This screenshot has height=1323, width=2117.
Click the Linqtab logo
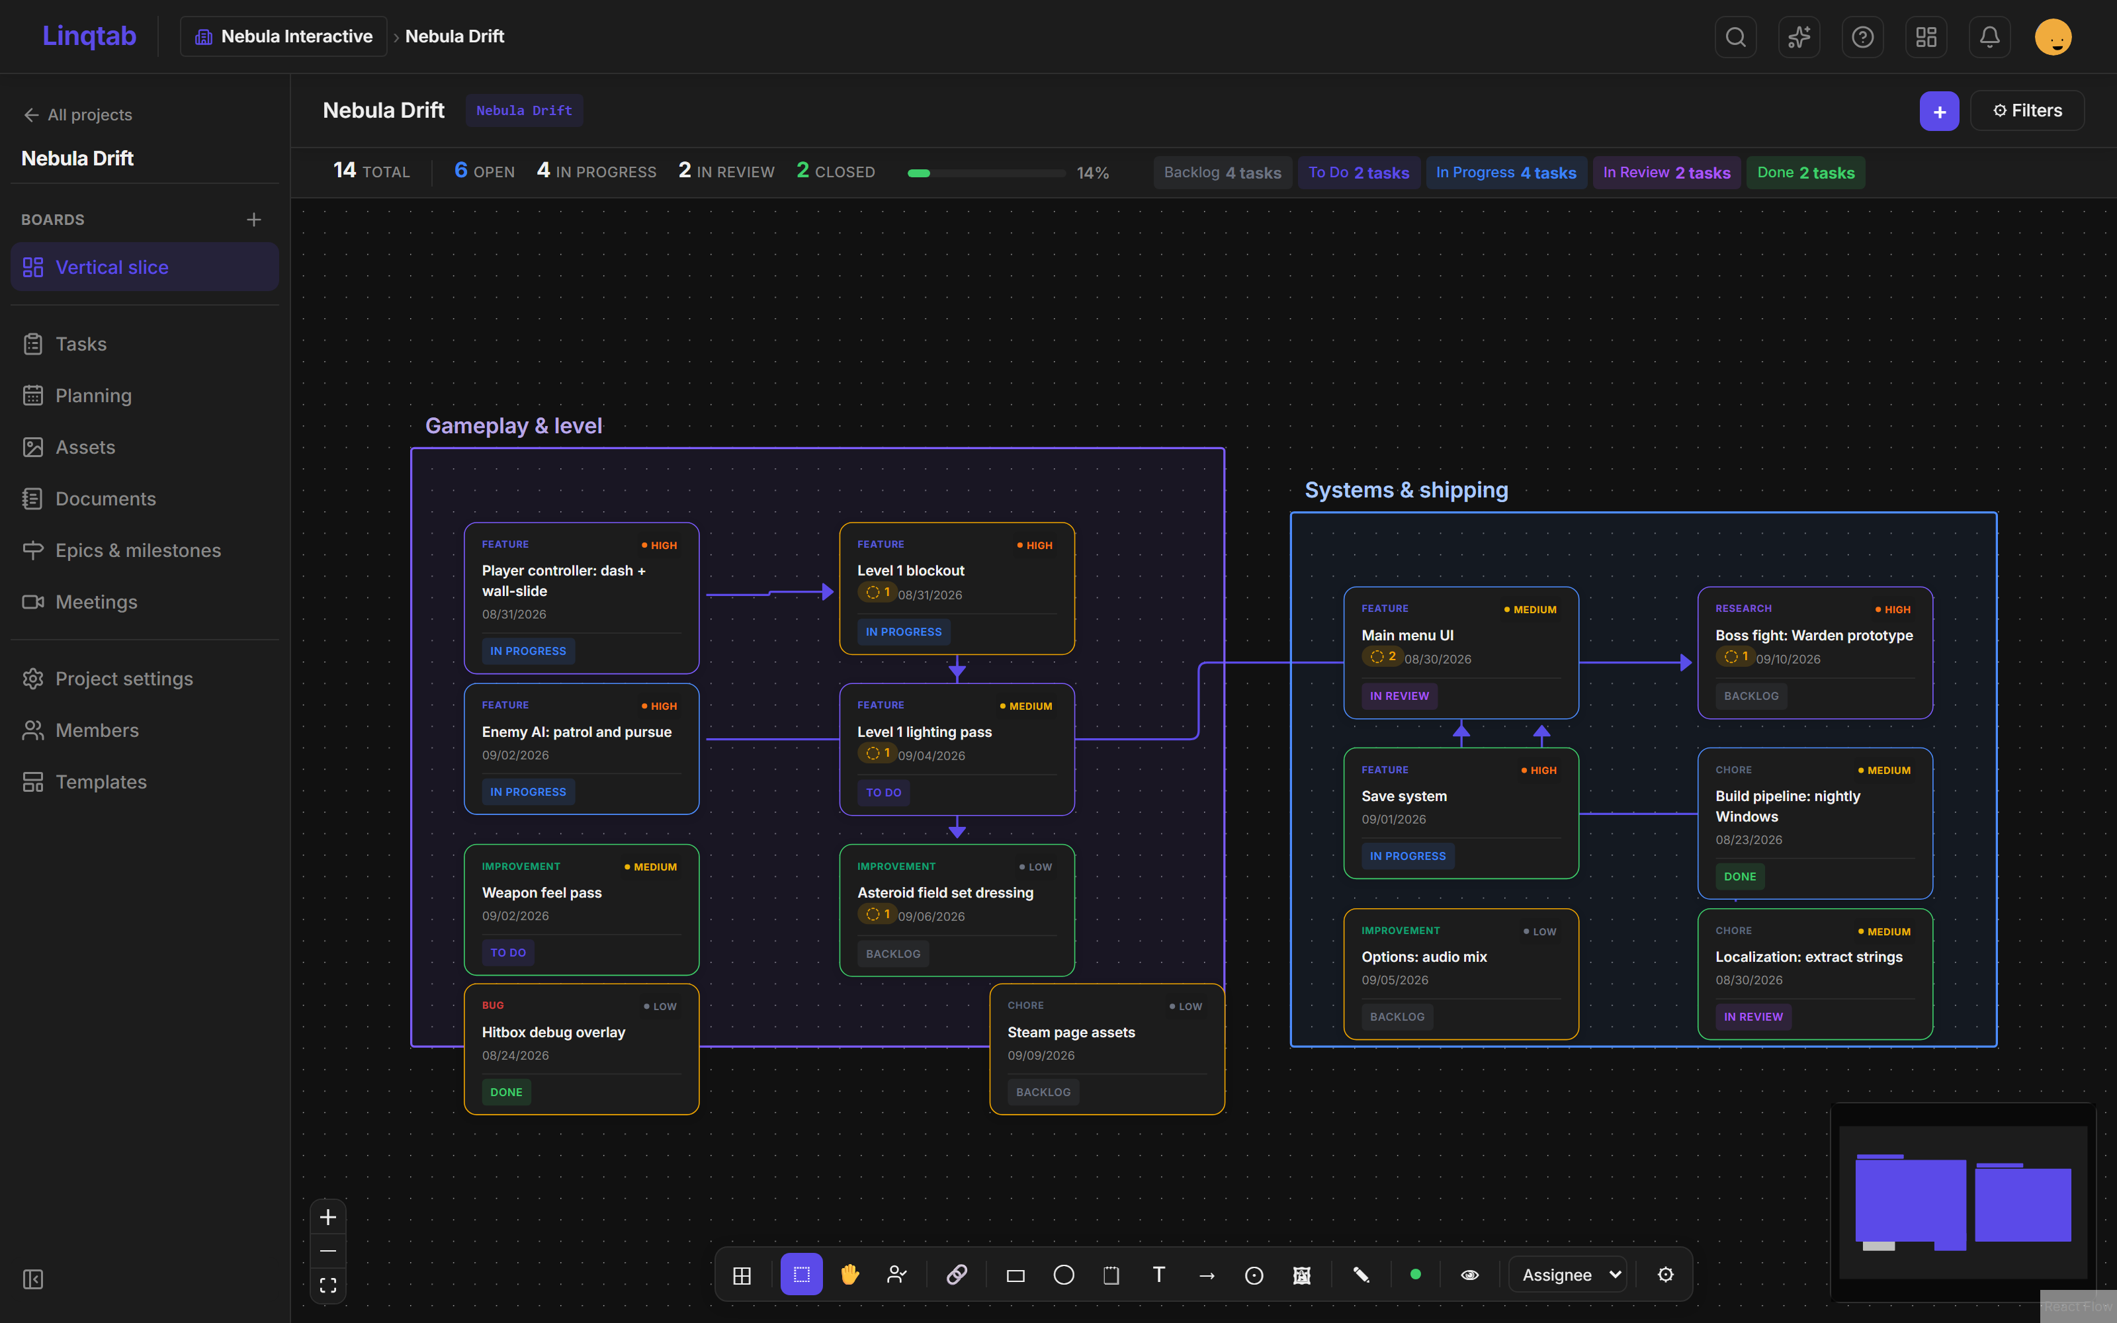89,36
